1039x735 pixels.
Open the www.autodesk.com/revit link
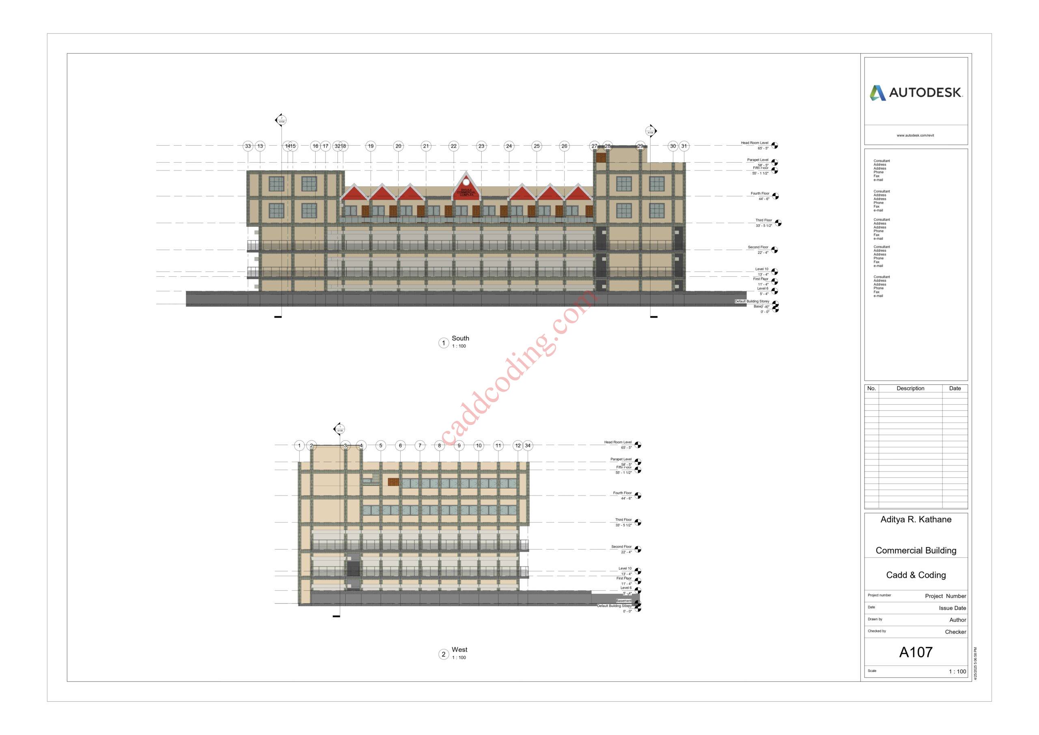point(916,135)
